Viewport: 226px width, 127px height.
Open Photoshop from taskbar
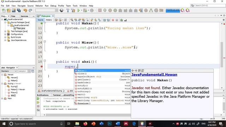110,124
